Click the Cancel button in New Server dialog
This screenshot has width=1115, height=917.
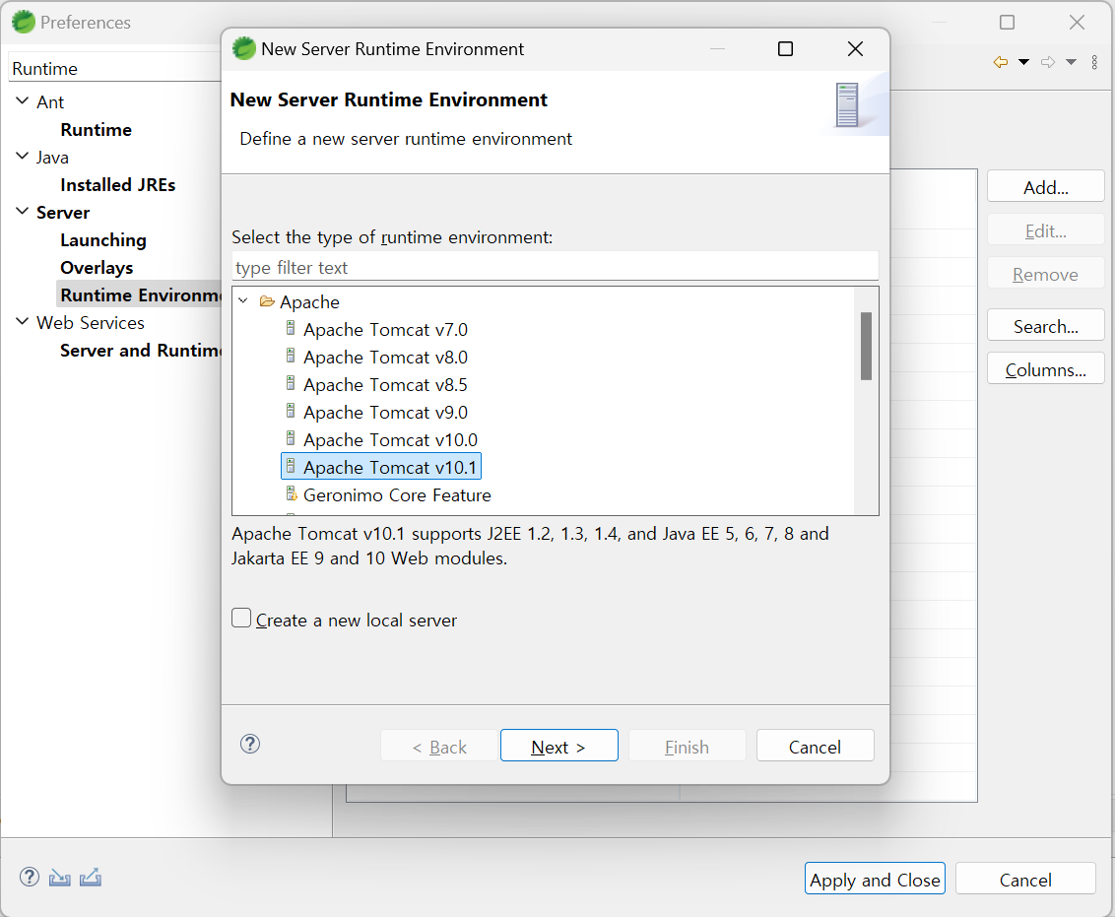[x=815, y=746]
